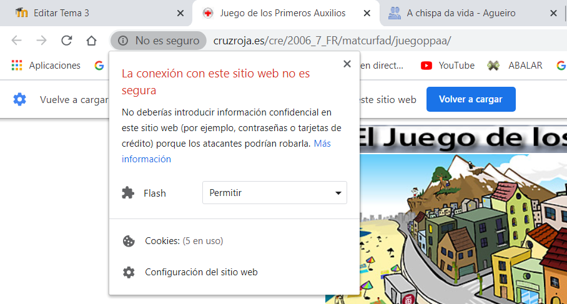This screenshot has width=567, height=304.
Task: Click the Flash plugin puzzle icon
Action: tap(128, 193)
